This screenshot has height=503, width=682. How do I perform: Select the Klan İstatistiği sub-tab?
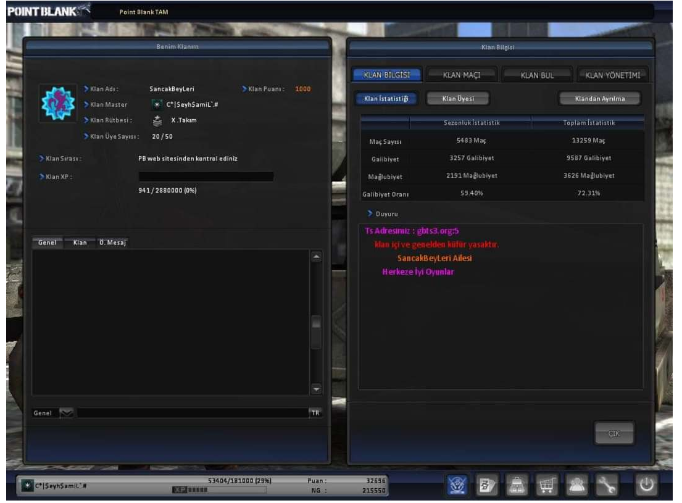pyautogui.click(x=386, y=99)
